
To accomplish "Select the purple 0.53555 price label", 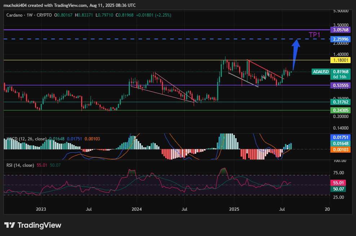I will tap(340, 86).
